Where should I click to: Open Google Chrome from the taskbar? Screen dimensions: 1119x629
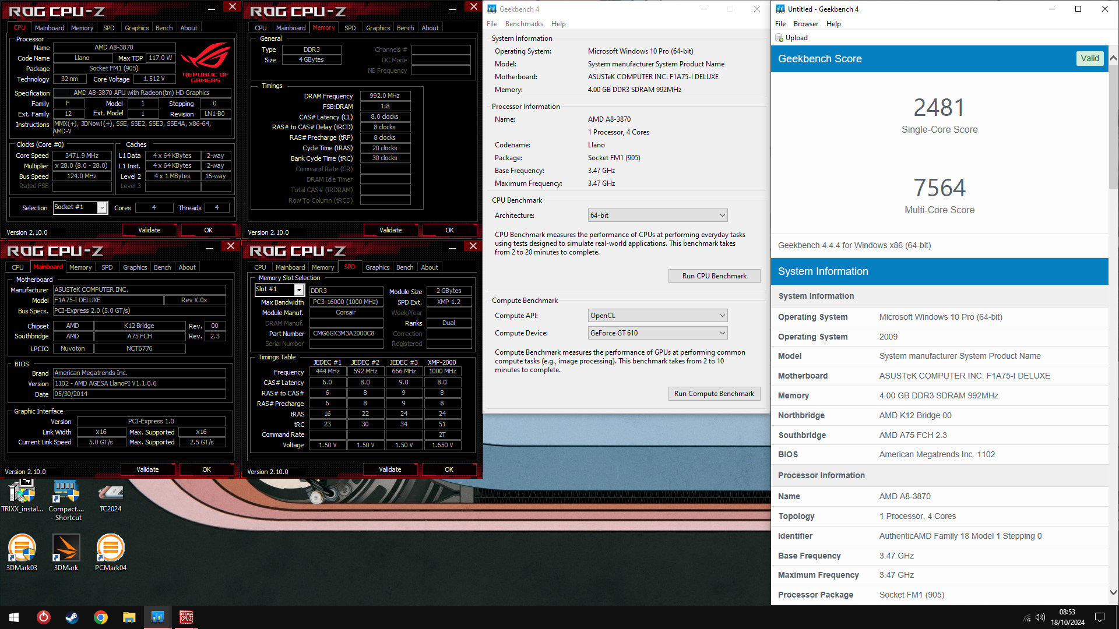click(101, 617)
